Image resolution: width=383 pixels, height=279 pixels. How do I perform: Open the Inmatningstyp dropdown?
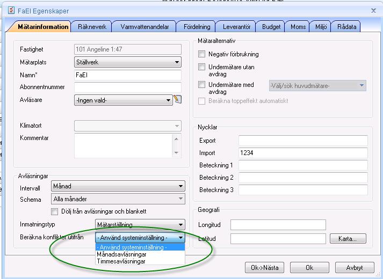(x=140, y=224)
